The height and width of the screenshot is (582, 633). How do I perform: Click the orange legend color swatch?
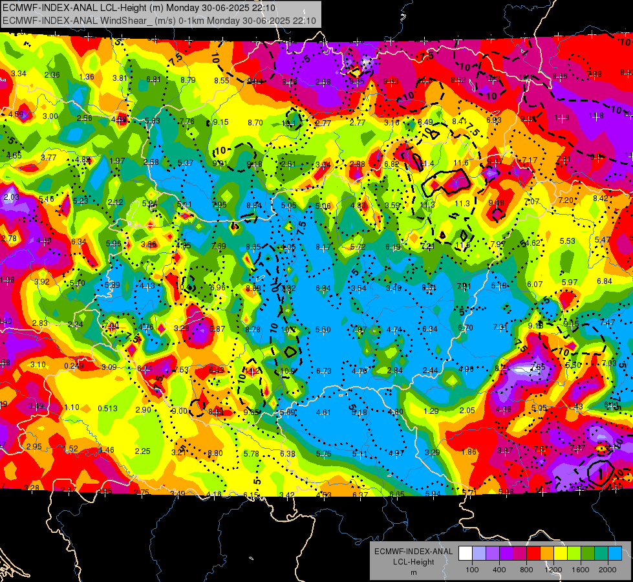[547, 554]
